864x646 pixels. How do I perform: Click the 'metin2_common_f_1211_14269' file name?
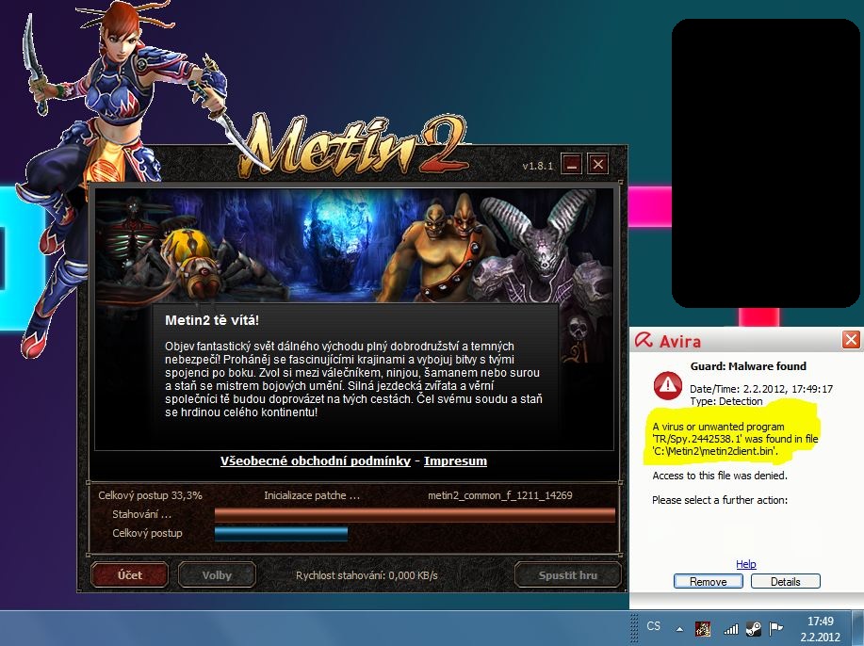(x=499, y=495)
